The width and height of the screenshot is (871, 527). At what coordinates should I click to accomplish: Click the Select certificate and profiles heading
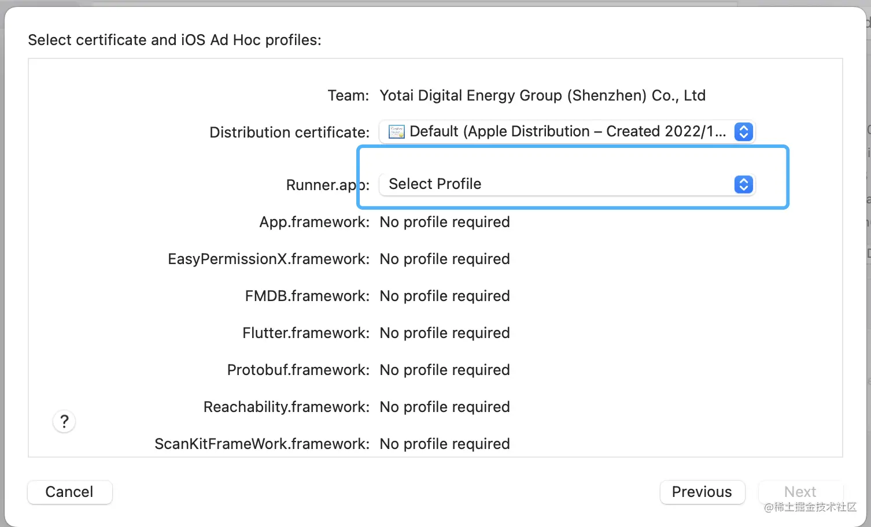click(175, 40)
